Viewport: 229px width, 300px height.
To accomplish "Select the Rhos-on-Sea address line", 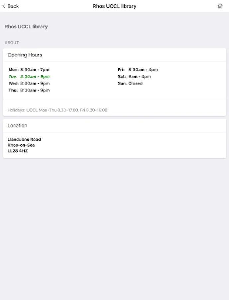I will [x=21, y=145].
